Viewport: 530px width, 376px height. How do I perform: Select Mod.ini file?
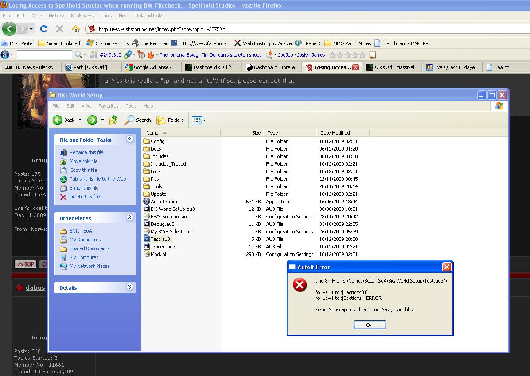[x=155, y=254]
